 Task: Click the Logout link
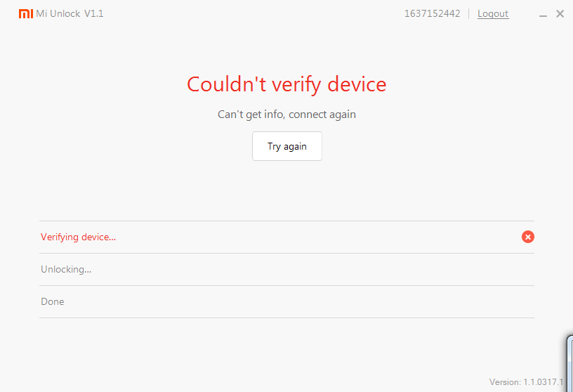493,14
